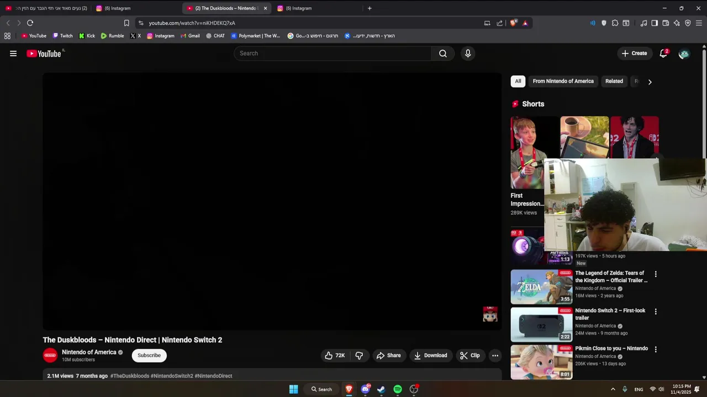Switch to last Instagram browser tab

[318, 8]
